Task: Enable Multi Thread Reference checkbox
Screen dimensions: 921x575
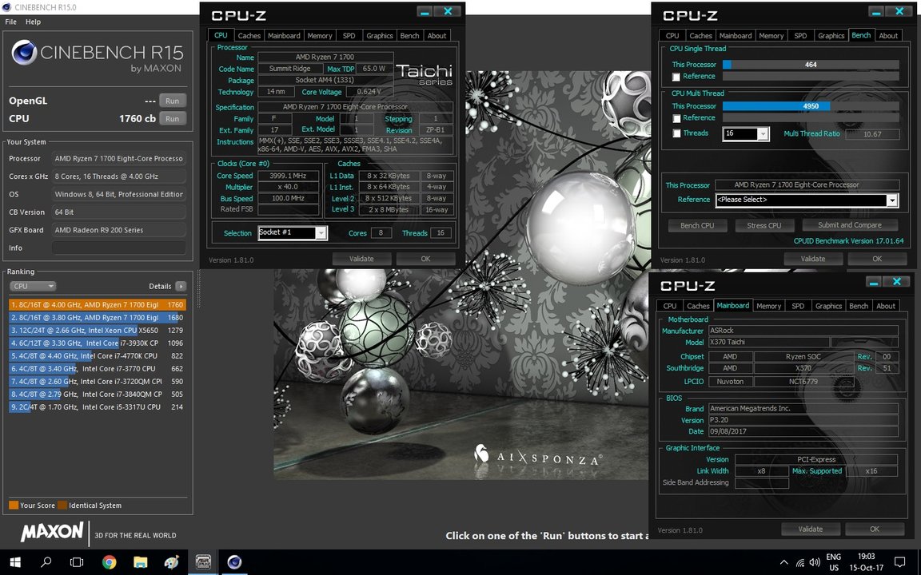Action: 676,118
